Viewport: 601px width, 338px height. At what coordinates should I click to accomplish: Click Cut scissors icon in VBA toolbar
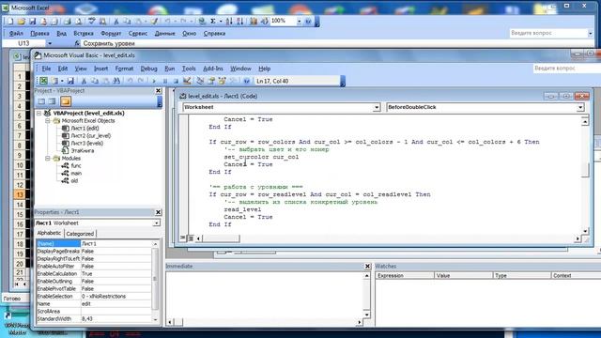point(84,81)
